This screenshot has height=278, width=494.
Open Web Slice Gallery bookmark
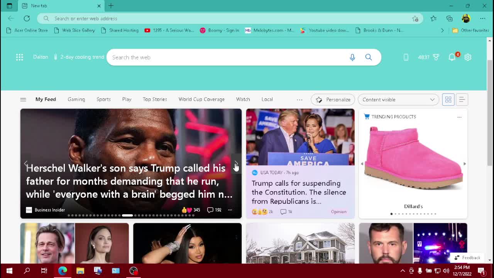point(74,30)
